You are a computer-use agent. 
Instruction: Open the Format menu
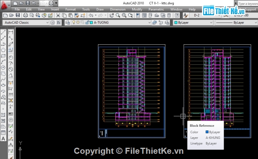coord(71,9)
